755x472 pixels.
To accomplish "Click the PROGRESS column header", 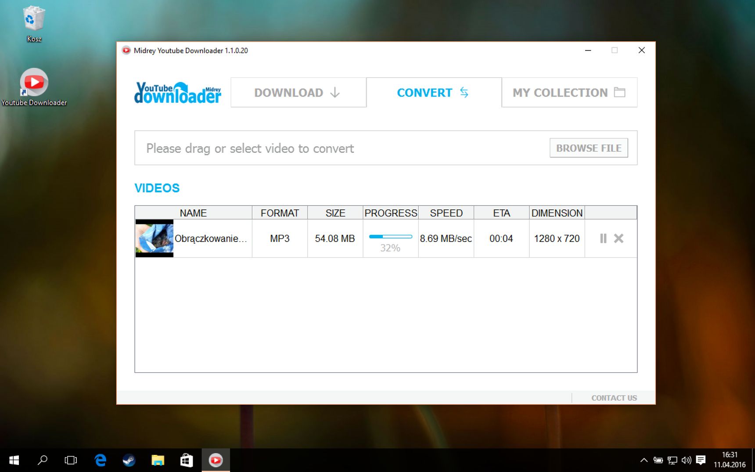I will point(391,213).
